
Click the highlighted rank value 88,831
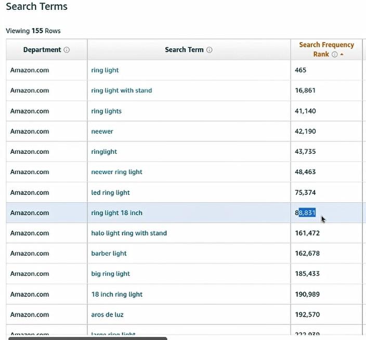pyautogui.click(x=305, y=213)
